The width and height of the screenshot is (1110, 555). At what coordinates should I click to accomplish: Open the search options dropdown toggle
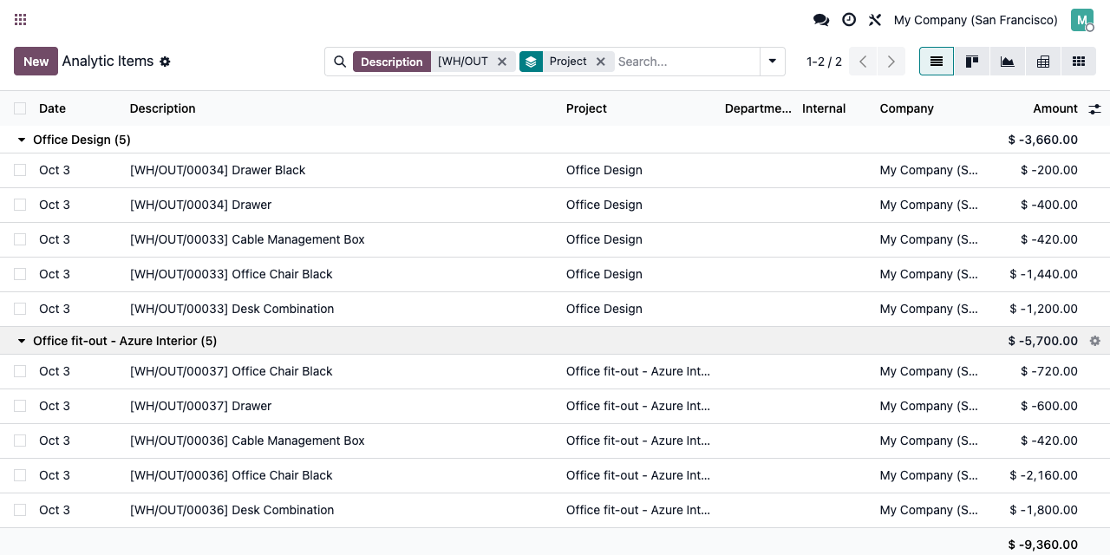click(773, 62)
